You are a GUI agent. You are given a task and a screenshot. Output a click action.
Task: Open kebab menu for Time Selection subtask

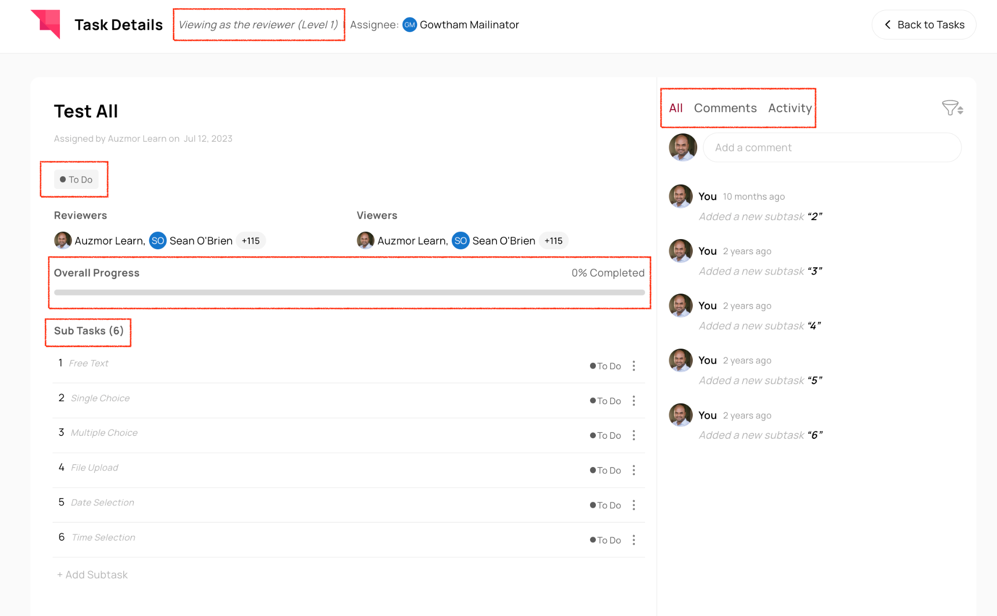point(633,540)
